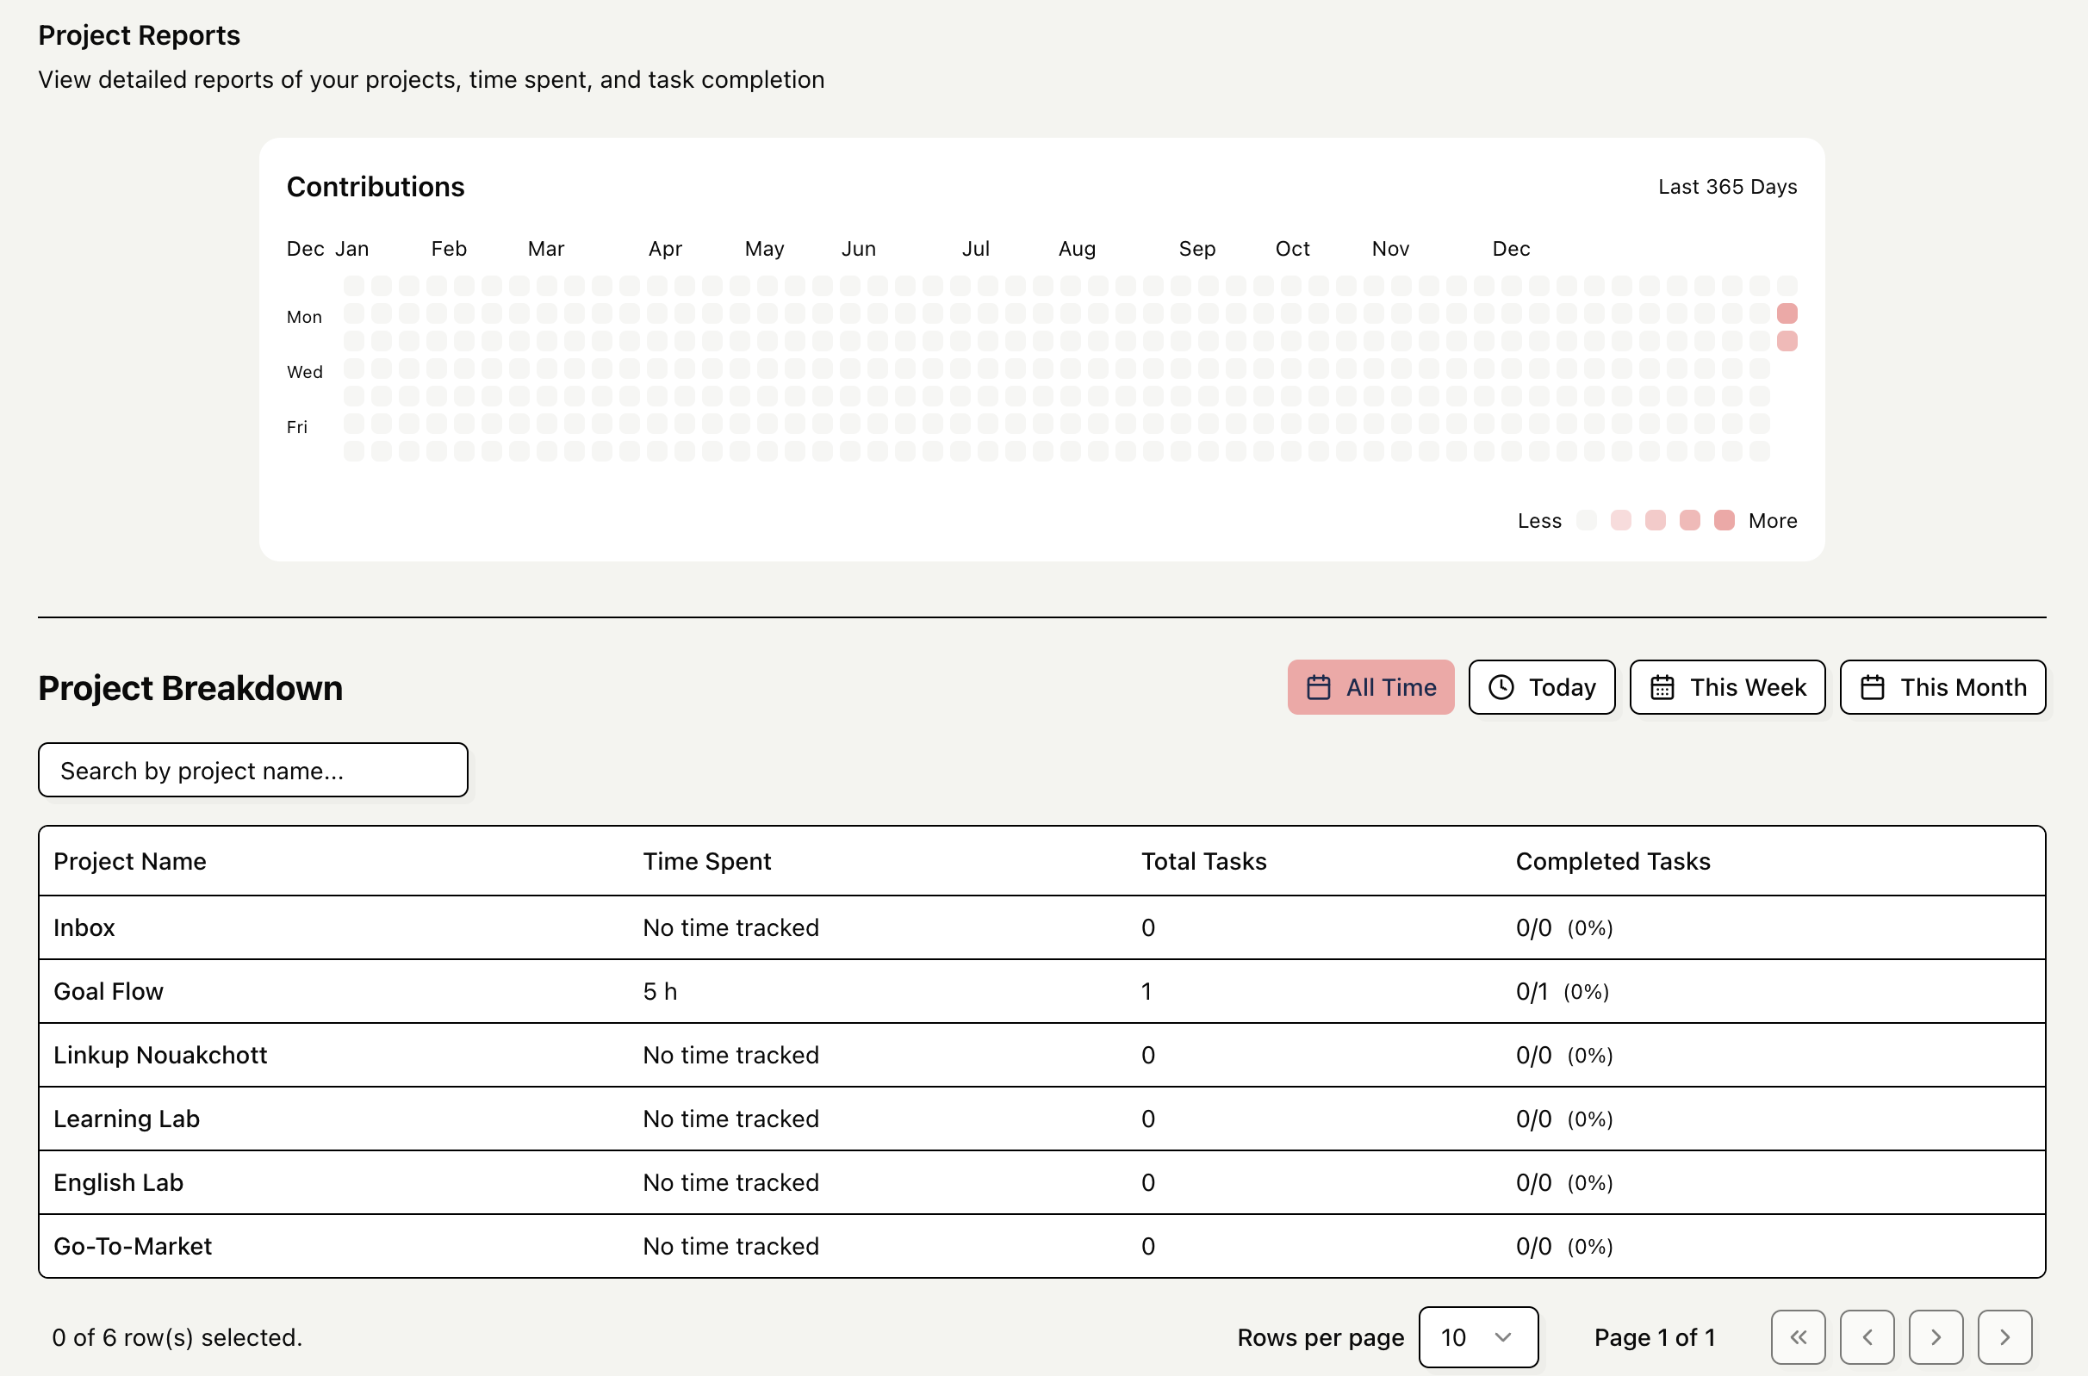Expand the rows-per-page chevron showing 10
The image size is (2088, 1376).
(1503, 1336)
